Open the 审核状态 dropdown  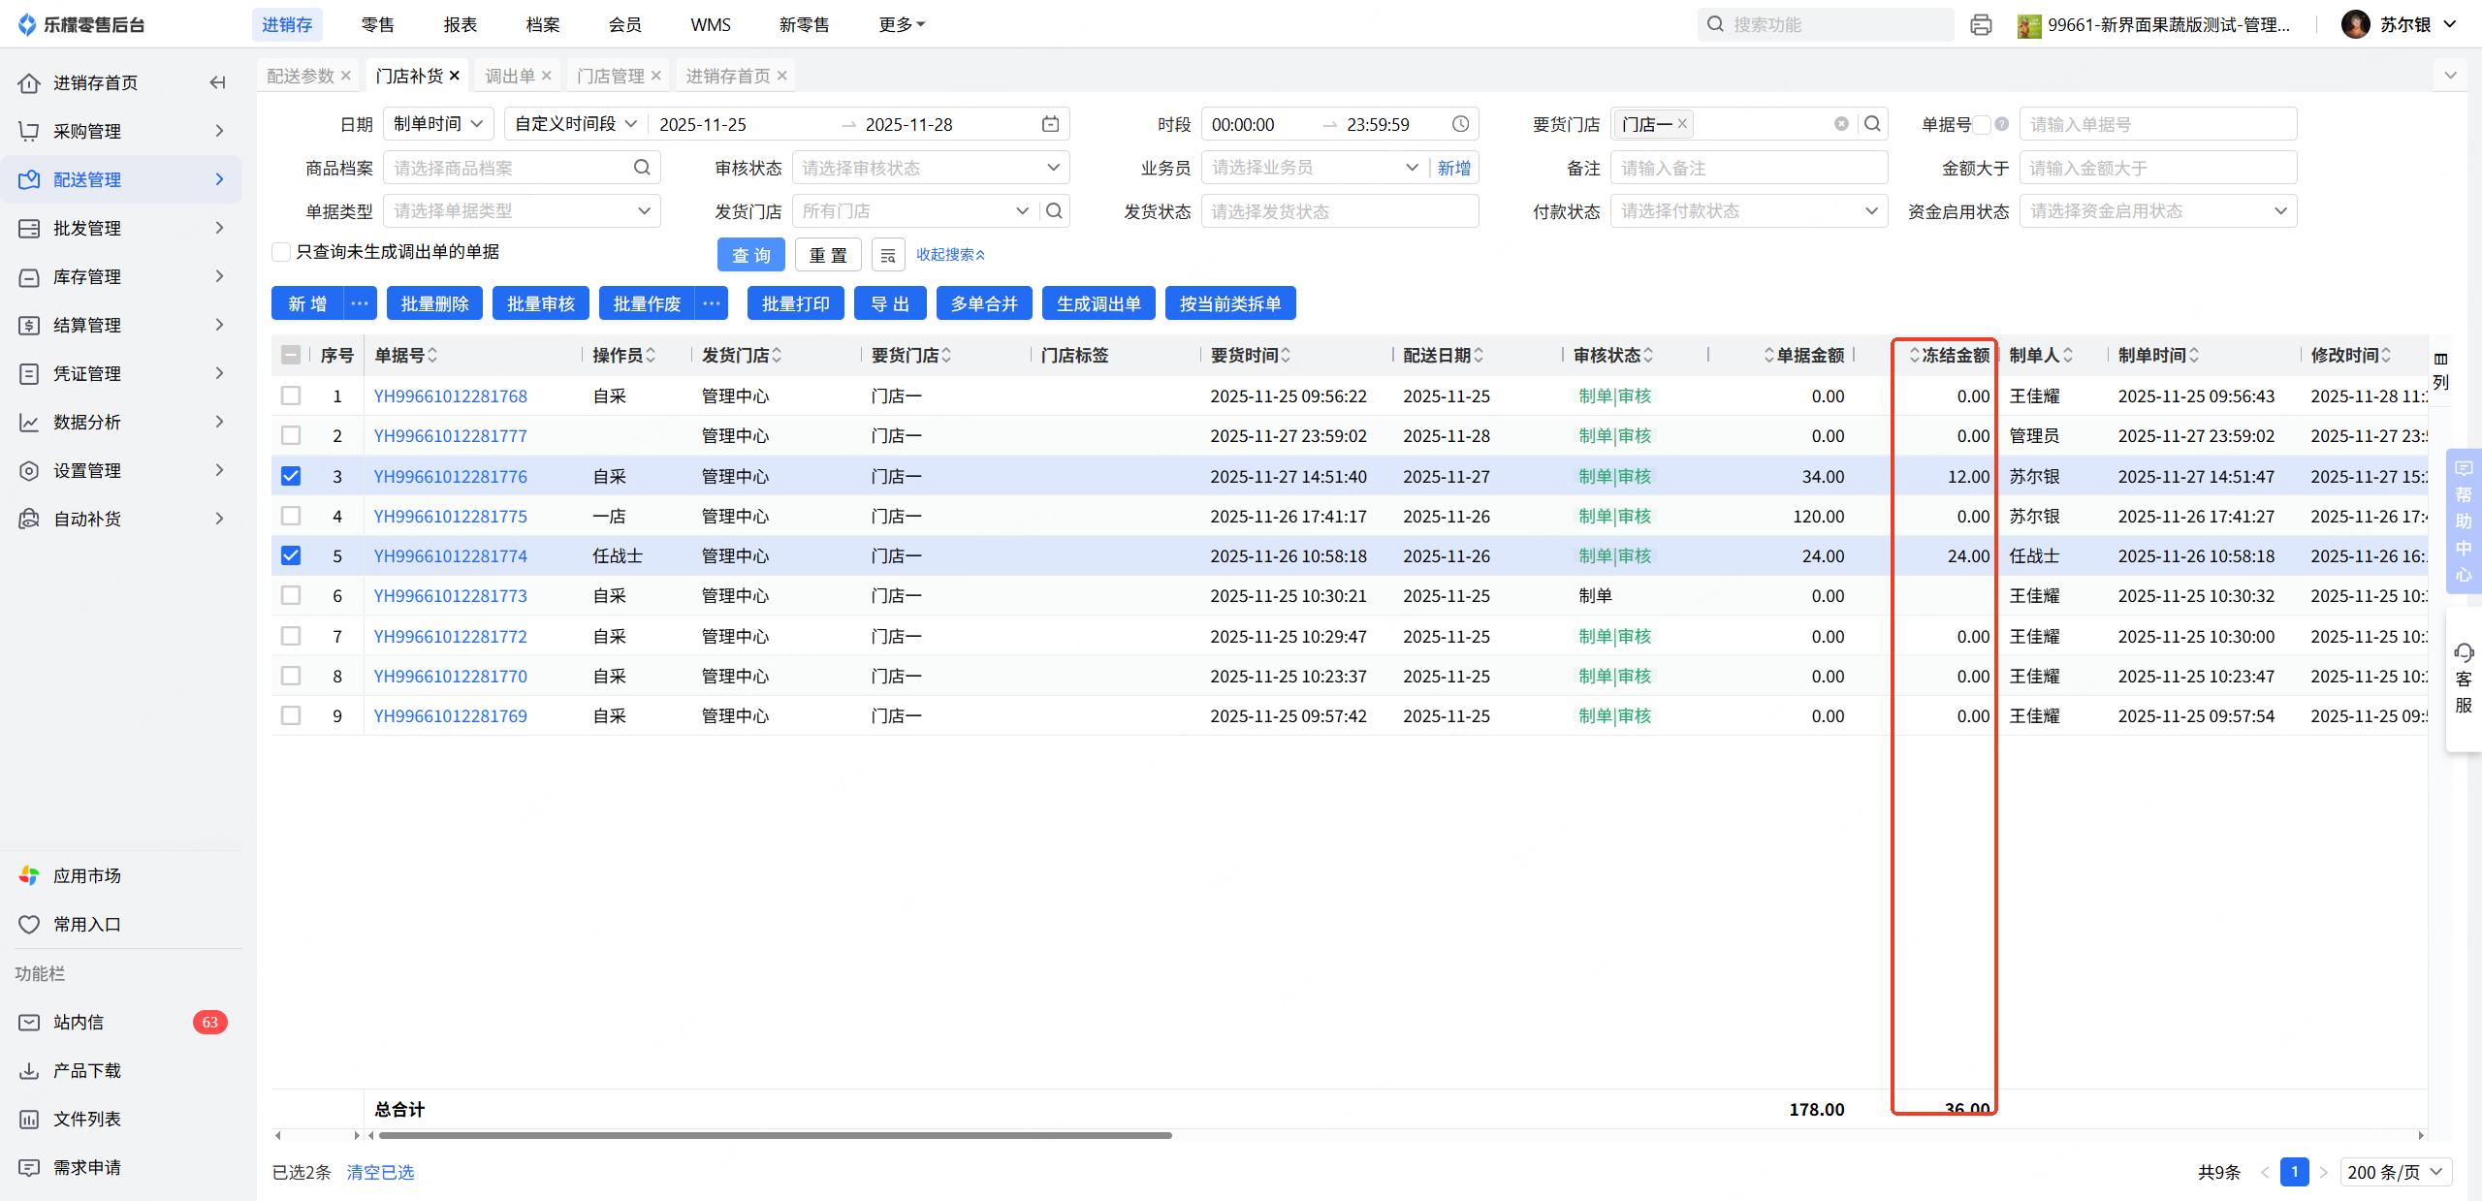930,168
